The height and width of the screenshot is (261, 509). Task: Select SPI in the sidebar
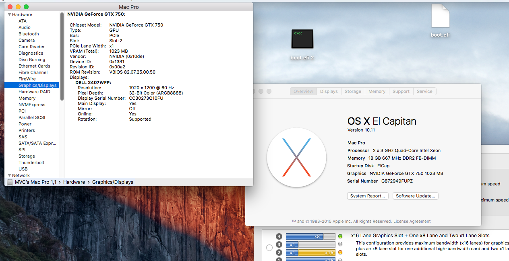click(x=22, y=150)
